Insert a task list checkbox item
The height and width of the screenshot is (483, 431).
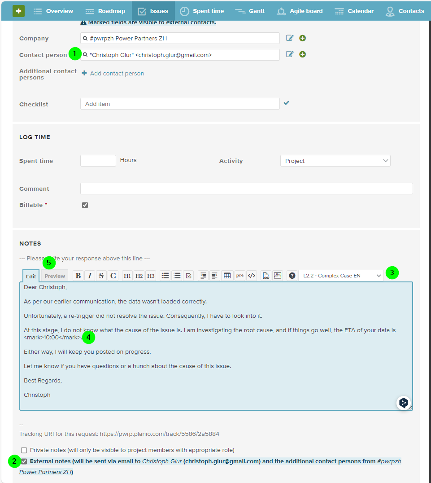tap(189, 276)
